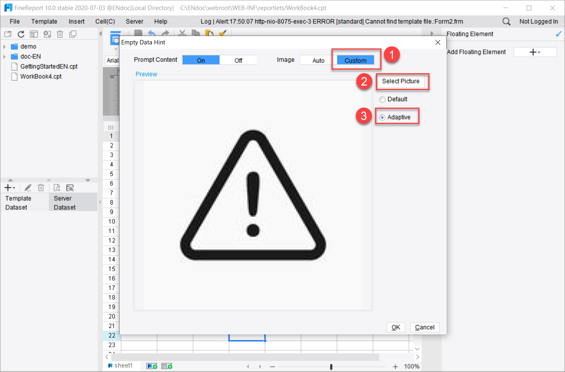Screen dimensions: 565x372
Task: Click the horizontal scrollbar of the sheet
Action: pyautogui.click(x=245, y=357)
